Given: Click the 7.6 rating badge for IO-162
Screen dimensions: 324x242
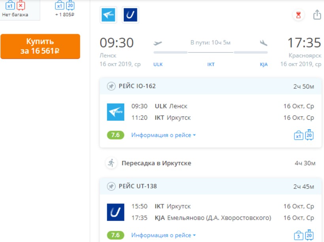Looking at the screenshot, I should point(115,135).
